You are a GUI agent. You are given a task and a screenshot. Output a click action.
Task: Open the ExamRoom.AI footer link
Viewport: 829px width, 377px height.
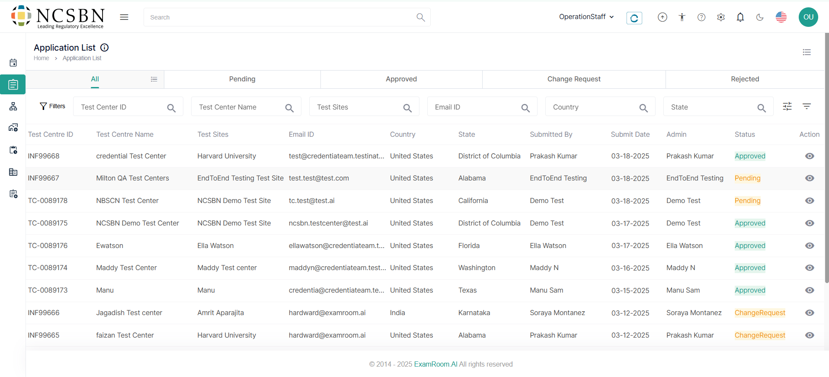(435, 364)
